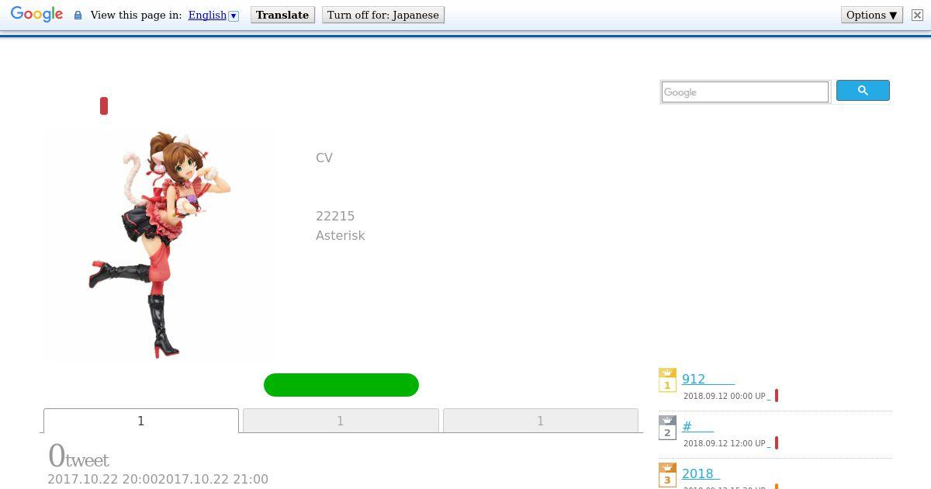Close the Google translate bar
Screen dimensions: 931x489
pos(917,15)
